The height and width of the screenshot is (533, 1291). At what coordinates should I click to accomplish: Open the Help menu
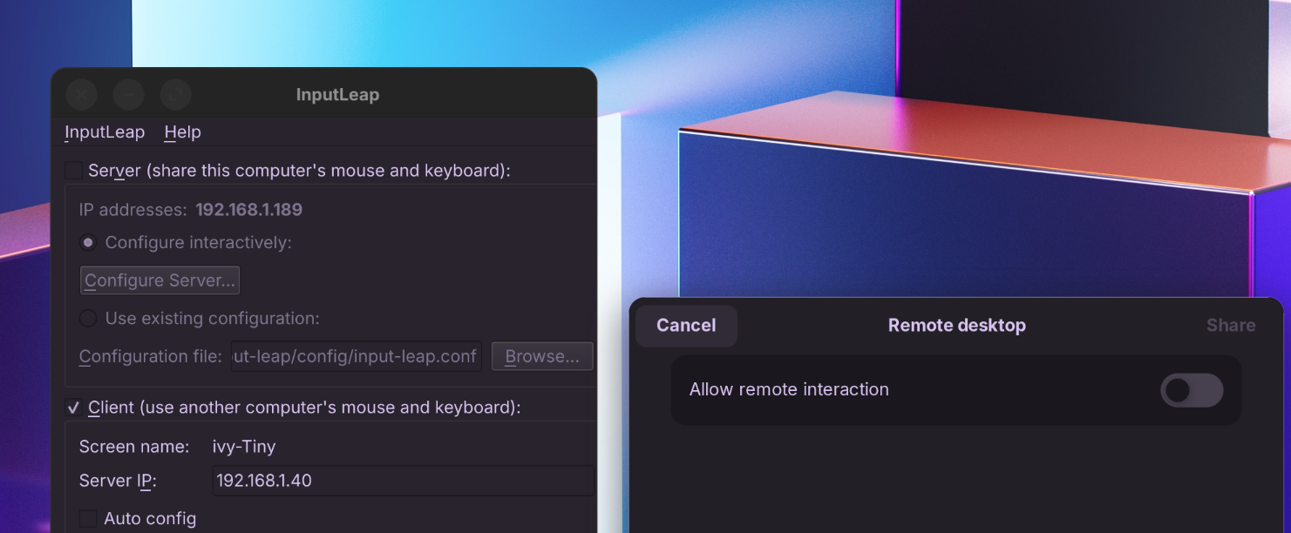pyautogui.click(x=182, y=132)
